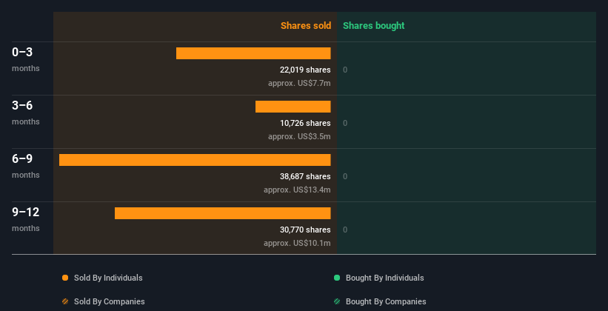This screenshot has width=608, height=311.
Task: Click the 38,687 shares value
Action: coord(305,176)
